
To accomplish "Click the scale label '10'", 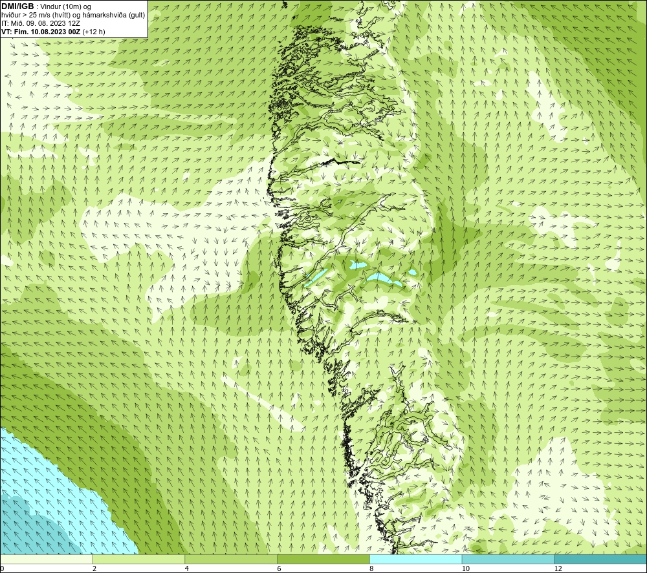I will click(466, 569).
